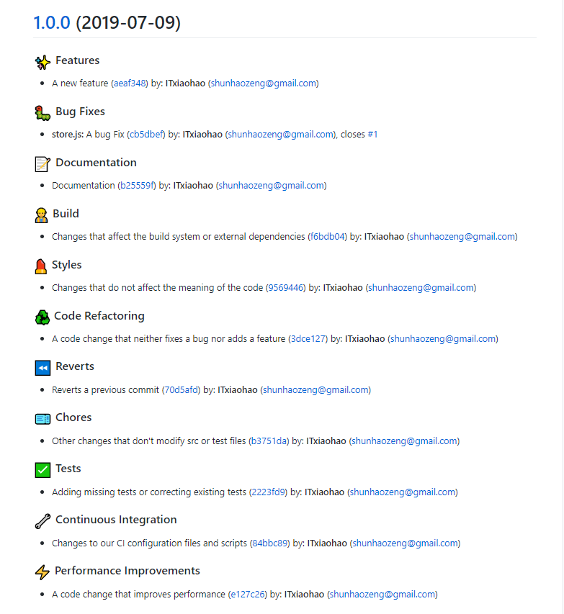This screenshot has width=564, height=614.
Task: Open the 1.0.0 version link
Action: click(x=52, y=22)
